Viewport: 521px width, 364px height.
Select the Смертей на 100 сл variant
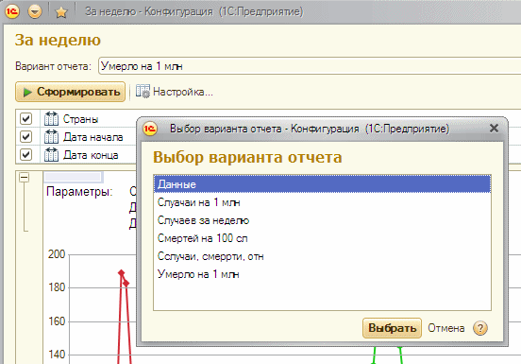pos(322,238)
